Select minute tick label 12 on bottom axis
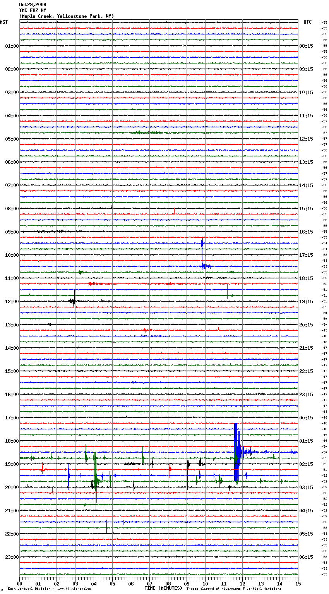329x594 pixels. [x=242, y=584]
